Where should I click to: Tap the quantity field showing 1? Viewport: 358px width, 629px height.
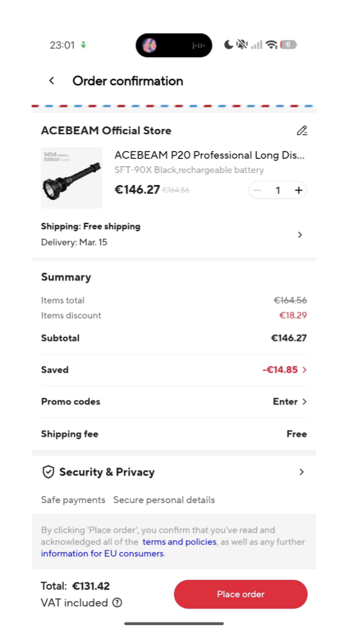(278, 190)
